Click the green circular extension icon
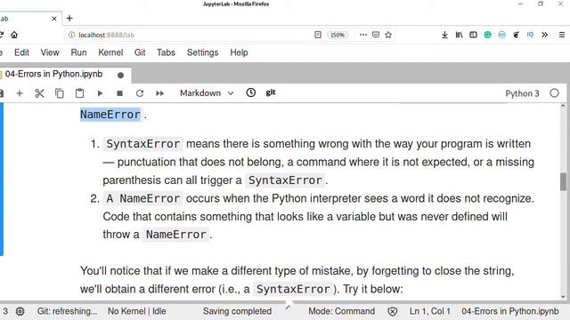Screen dimensions: 570x320 point(487,35)
